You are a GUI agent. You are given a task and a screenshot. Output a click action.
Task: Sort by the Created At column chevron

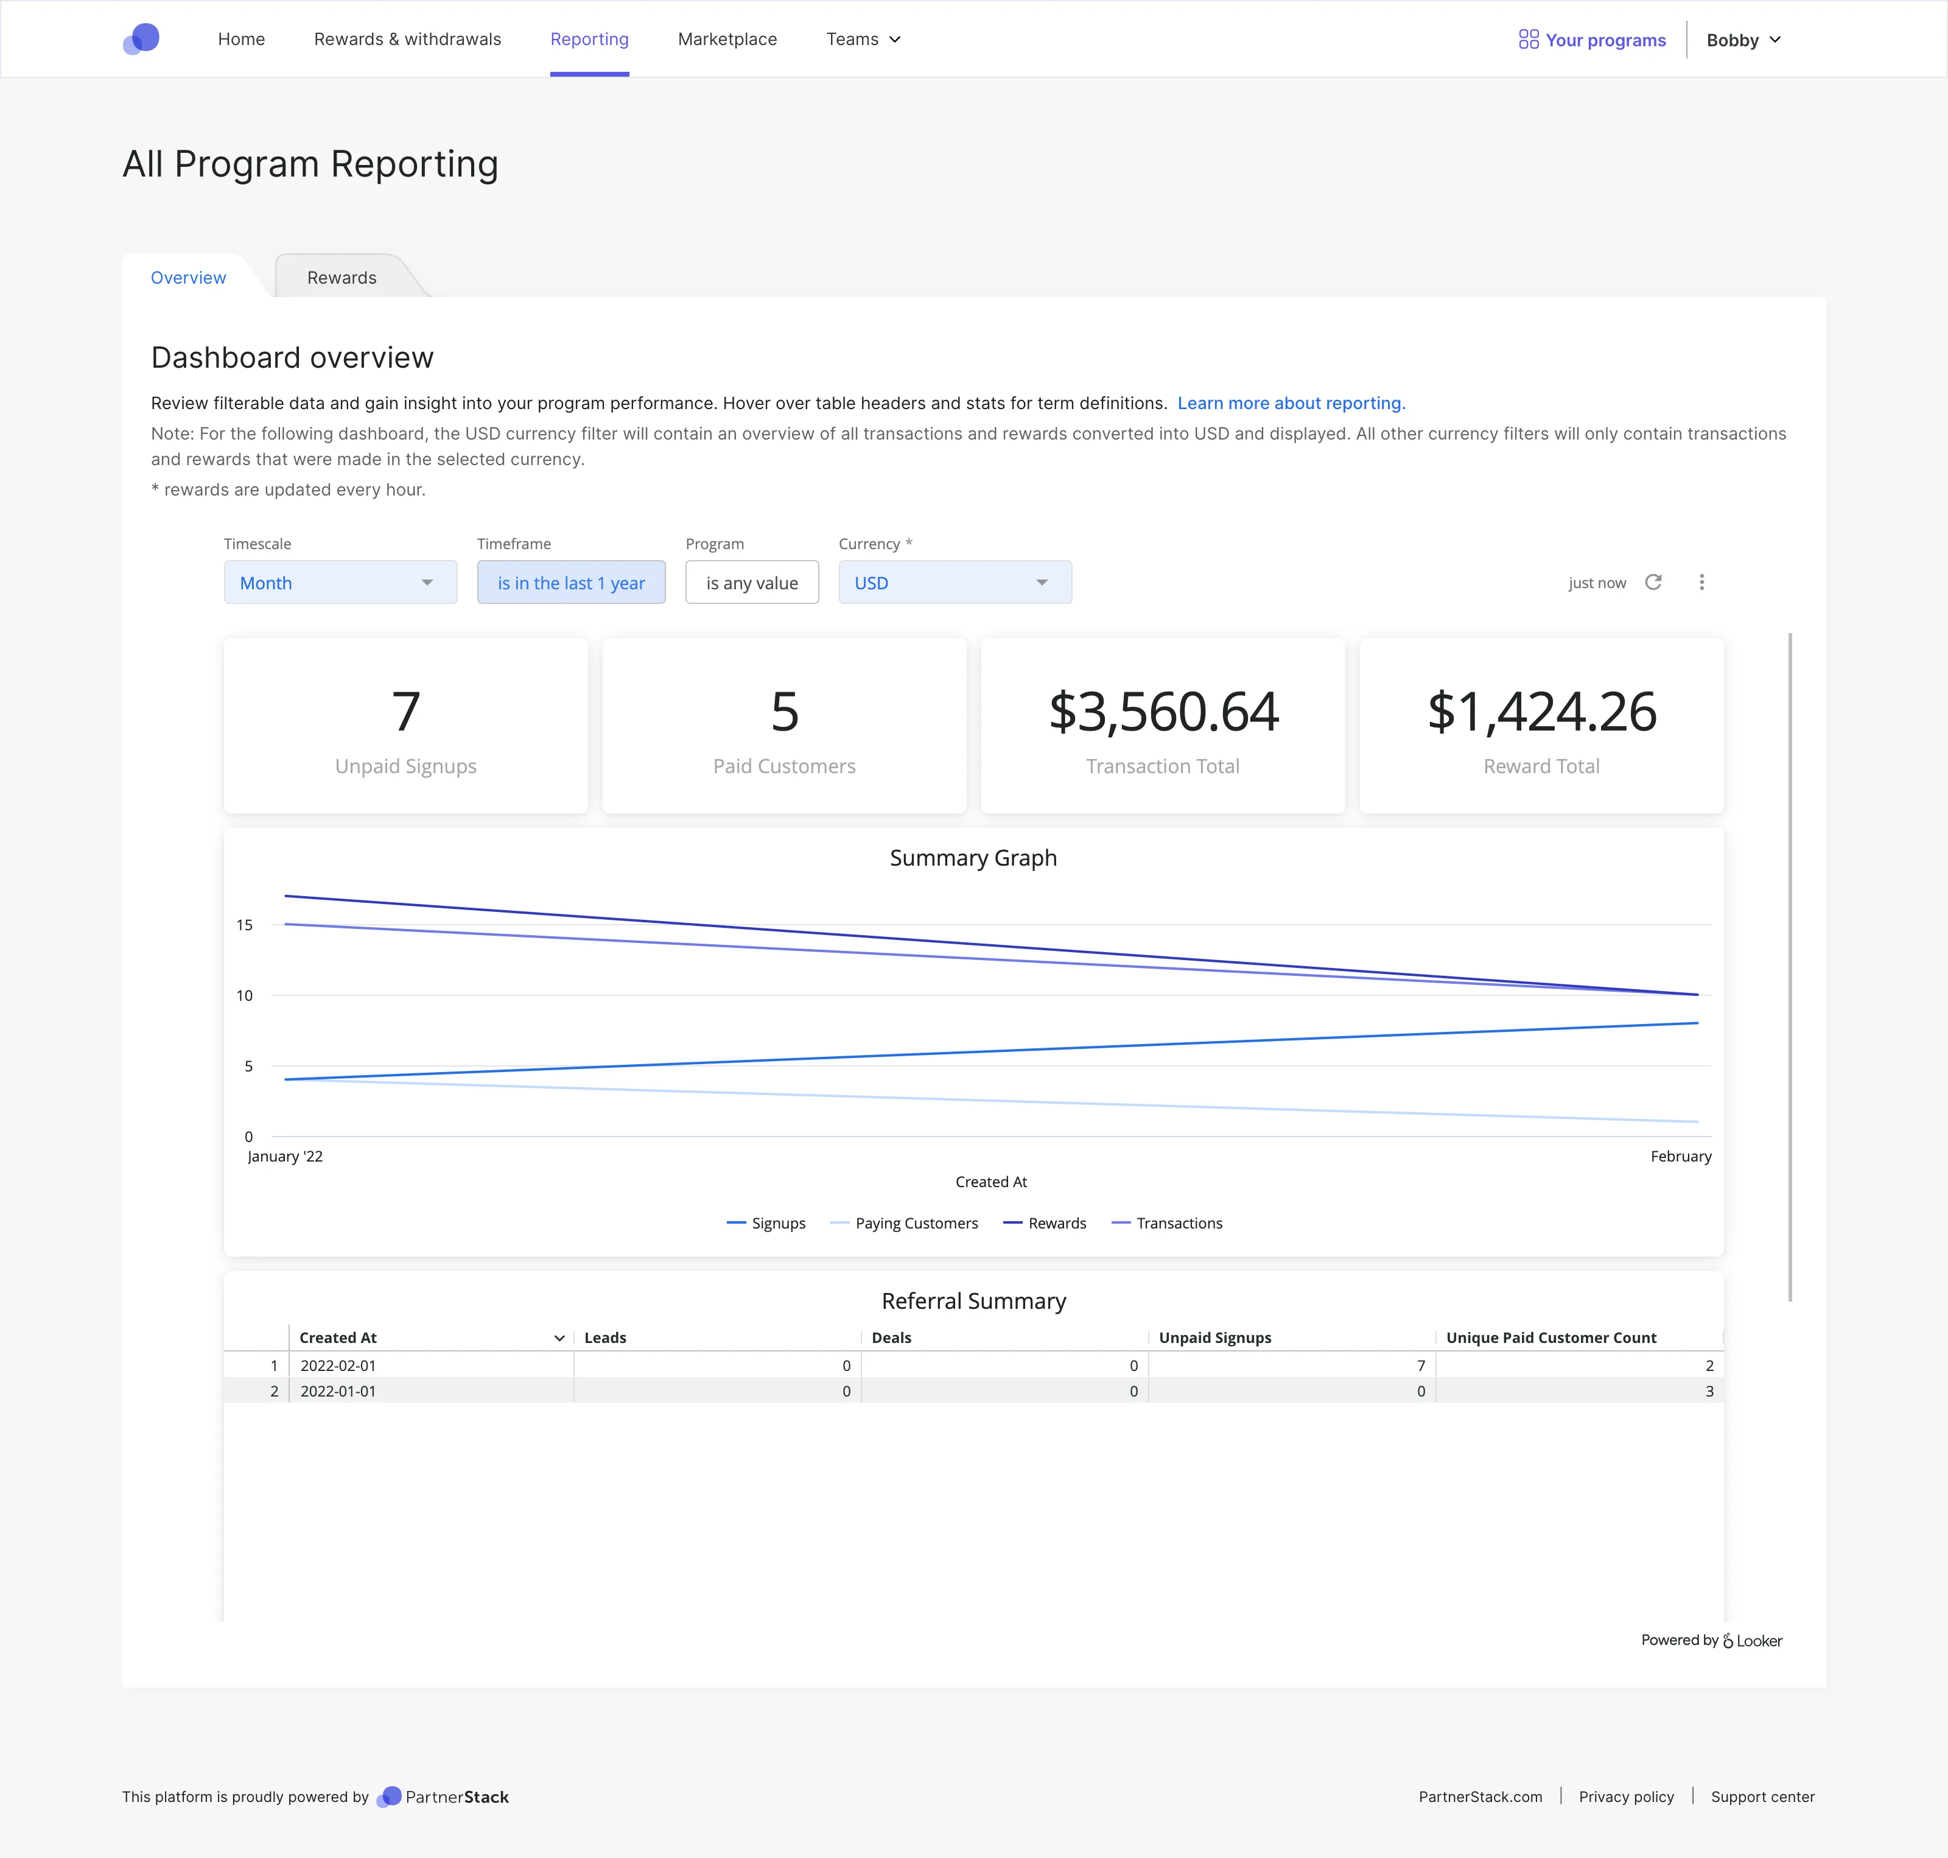coord(559,1338)
